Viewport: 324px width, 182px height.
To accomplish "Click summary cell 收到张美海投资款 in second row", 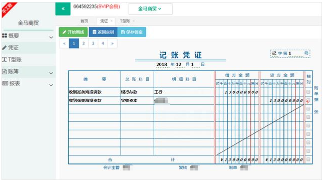I will [95, 100].
